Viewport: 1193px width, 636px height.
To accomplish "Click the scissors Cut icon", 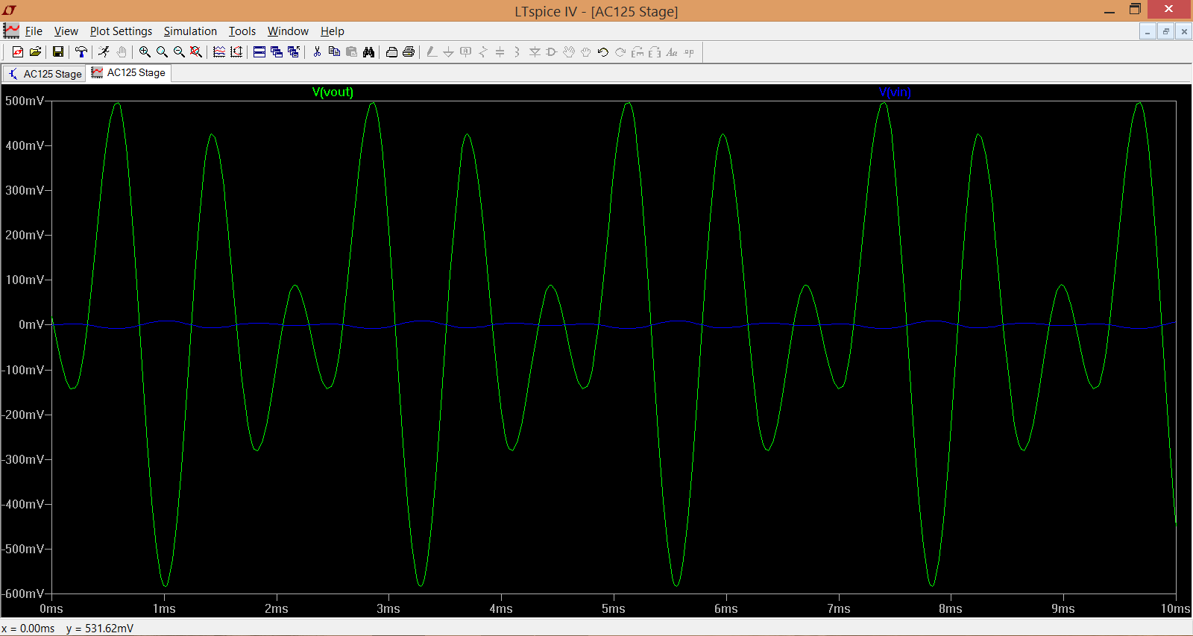I will [317, 51].
